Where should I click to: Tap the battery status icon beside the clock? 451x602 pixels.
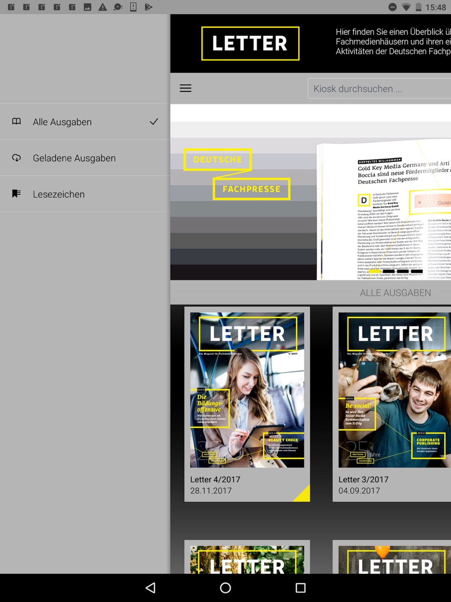pos(419,7)
